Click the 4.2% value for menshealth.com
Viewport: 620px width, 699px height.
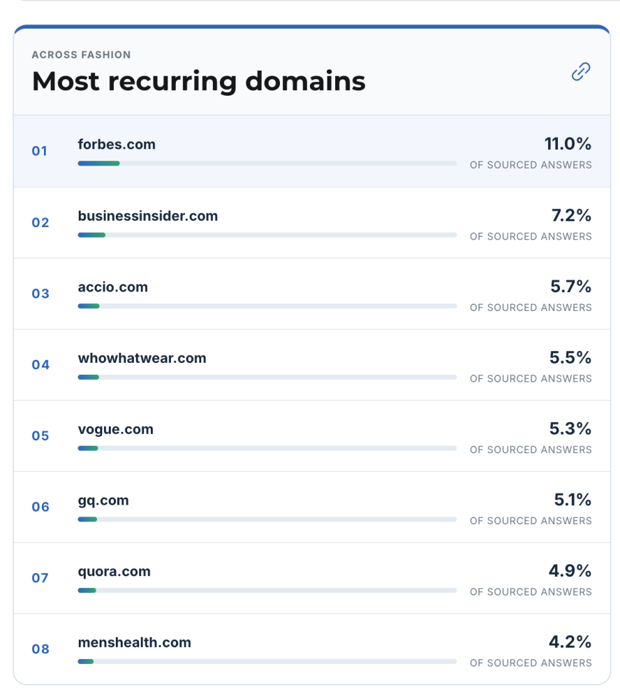[x=570, y=642]
